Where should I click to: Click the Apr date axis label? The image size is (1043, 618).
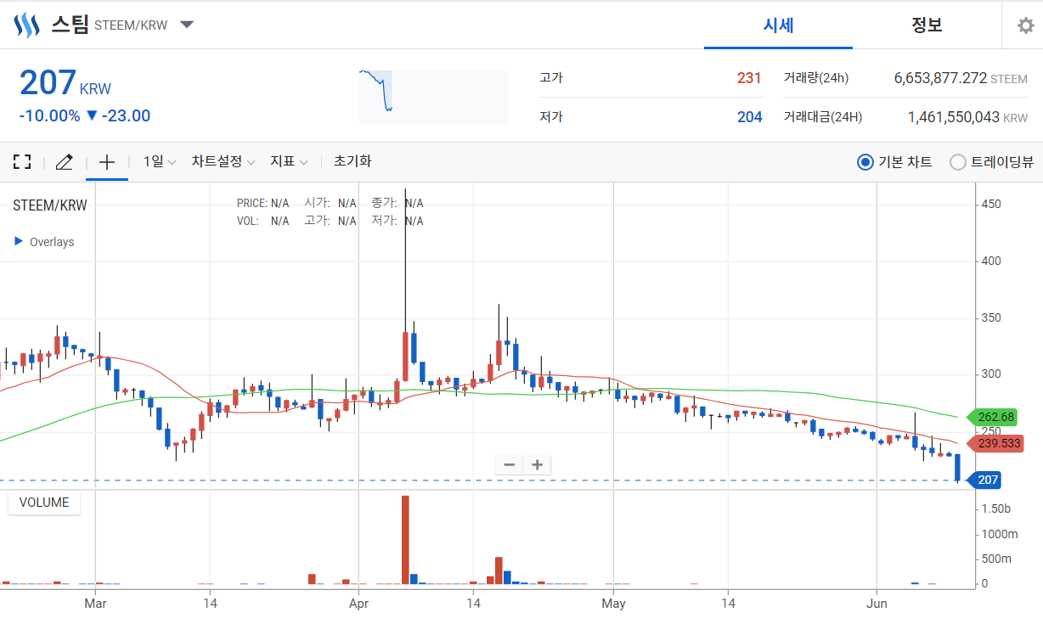pyautogui.click(x=358, y=604)
